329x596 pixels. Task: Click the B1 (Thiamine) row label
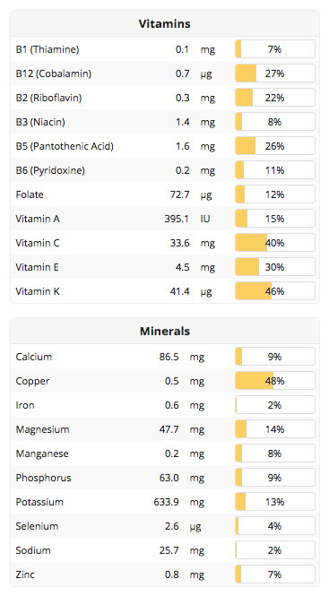(48, 49)
